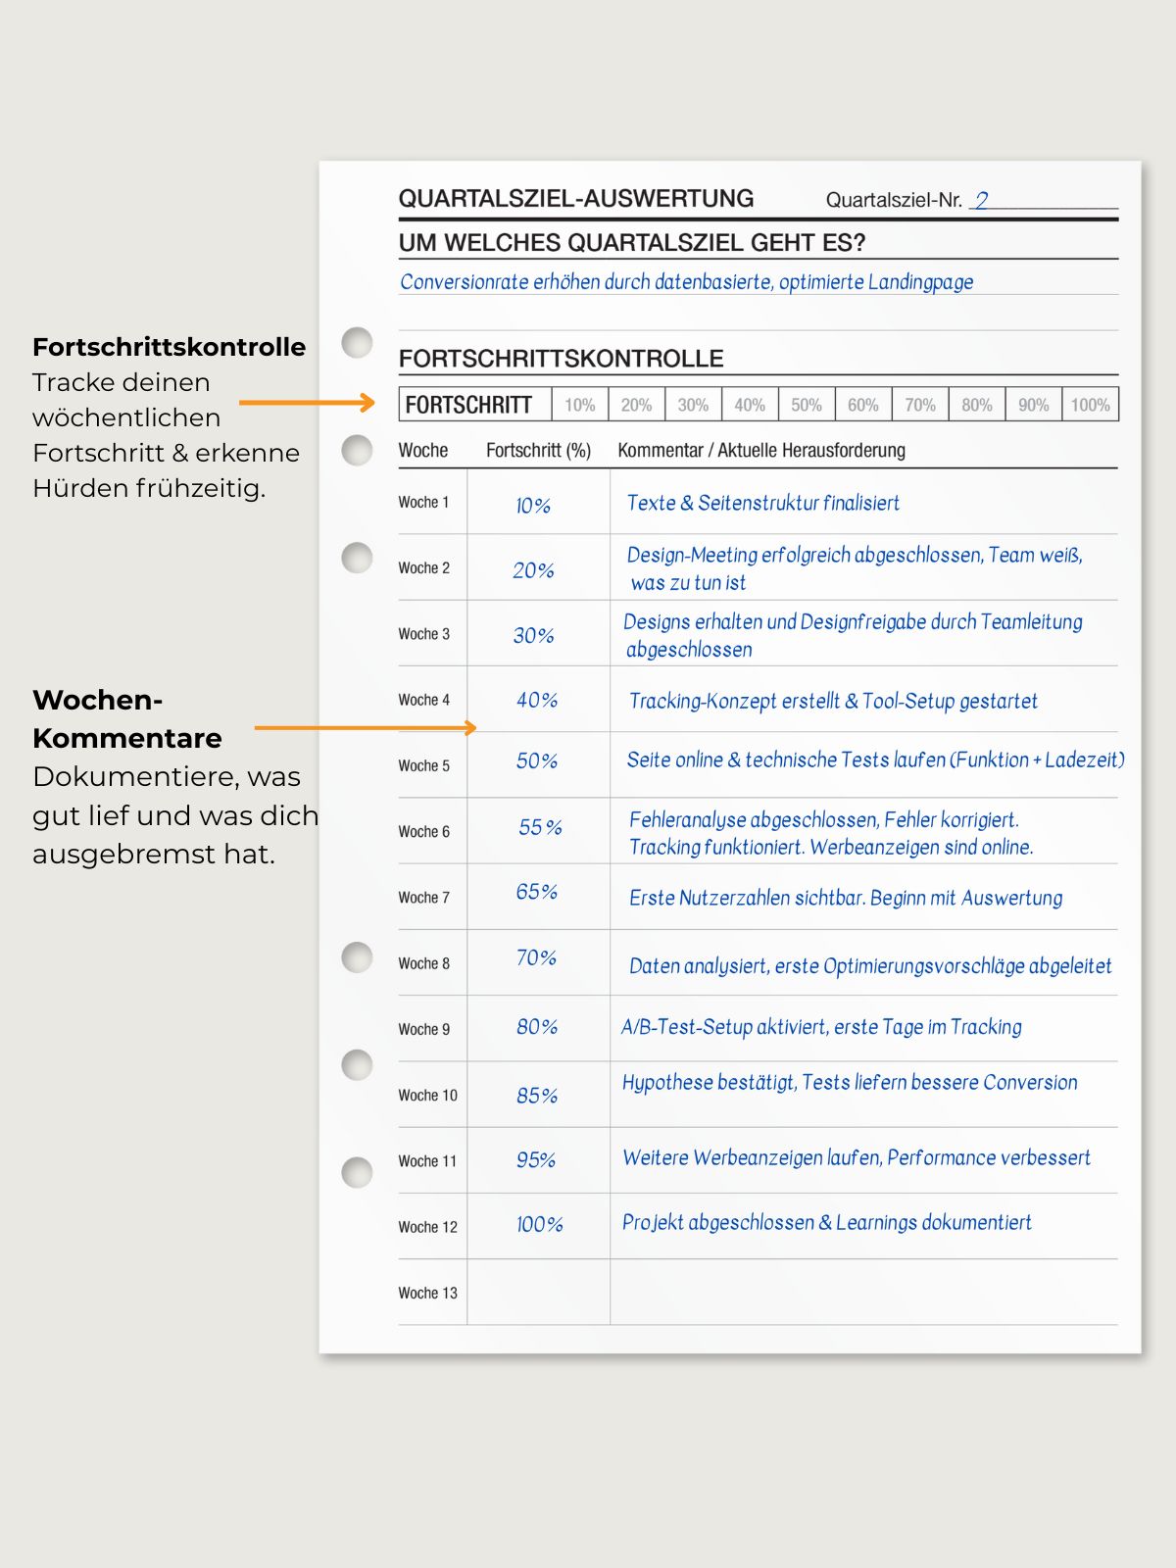Click the Woche 12 comment 'Projekt abgeschlossen'
Viewport: 1176px width, 1568px height.
coord(826,1223)
